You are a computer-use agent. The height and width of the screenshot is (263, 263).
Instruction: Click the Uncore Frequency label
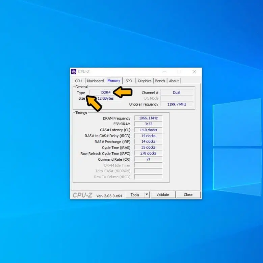[x=144, y=104]
